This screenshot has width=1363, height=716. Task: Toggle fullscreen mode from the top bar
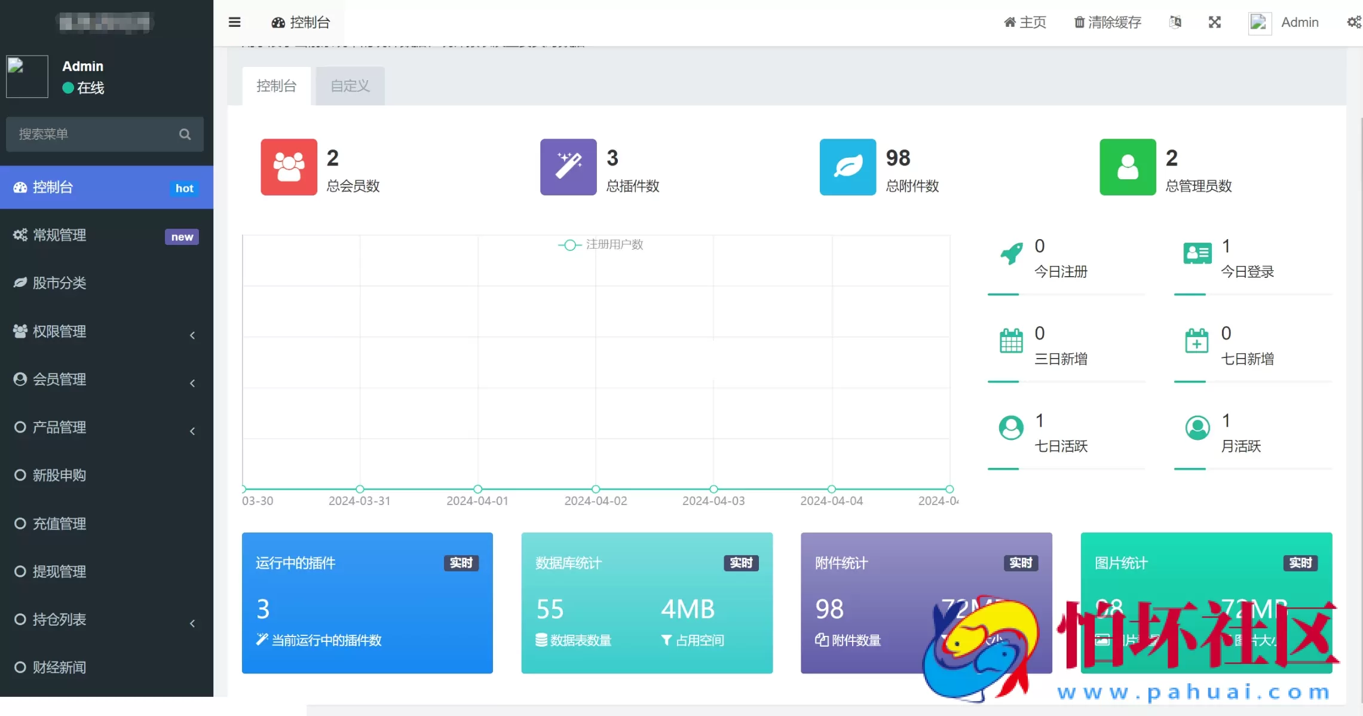[x=1214, y=22]
